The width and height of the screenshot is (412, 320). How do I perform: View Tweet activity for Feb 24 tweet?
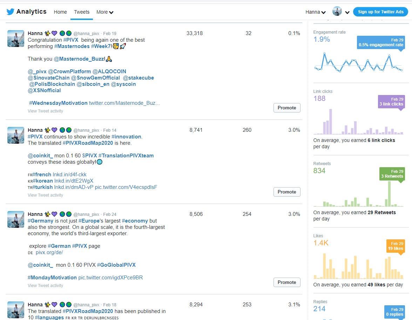point(46,286)
